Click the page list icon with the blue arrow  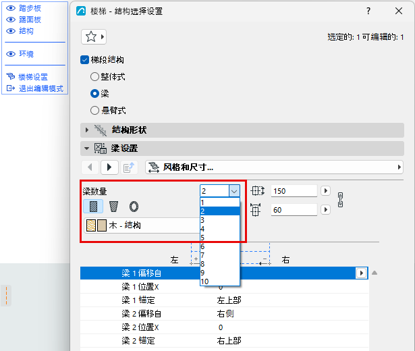point(129,167)
